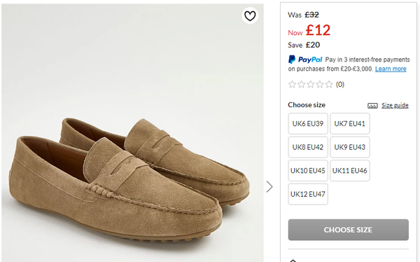Click the PayPal logo
Viewport: 420px width, 262px height.
click(x=305, y=60)
